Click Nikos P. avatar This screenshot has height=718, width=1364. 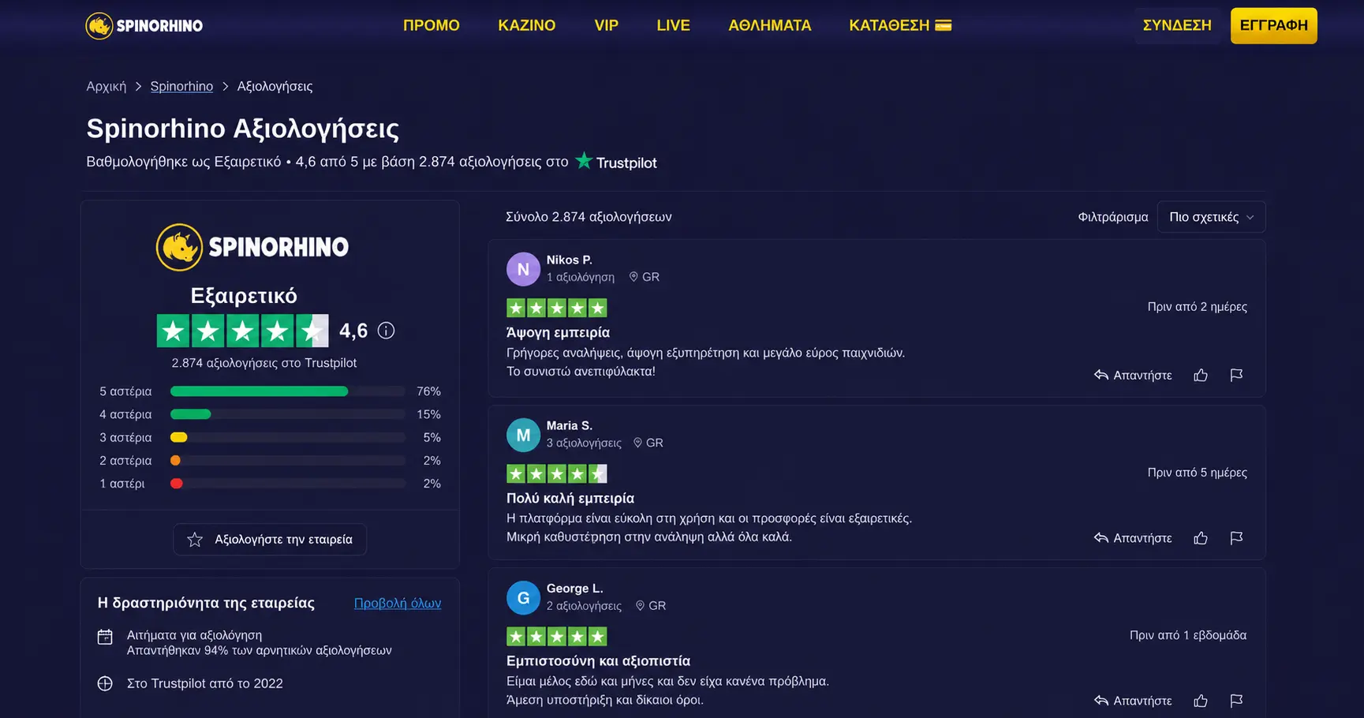523,269
